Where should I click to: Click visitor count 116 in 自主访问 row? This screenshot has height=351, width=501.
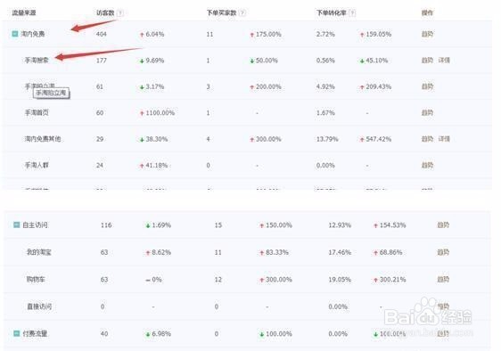click(x=106, y=225)
